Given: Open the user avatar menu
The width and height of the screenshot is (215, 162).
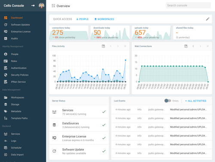Looking at the screenshot, I should pos(41,6).
